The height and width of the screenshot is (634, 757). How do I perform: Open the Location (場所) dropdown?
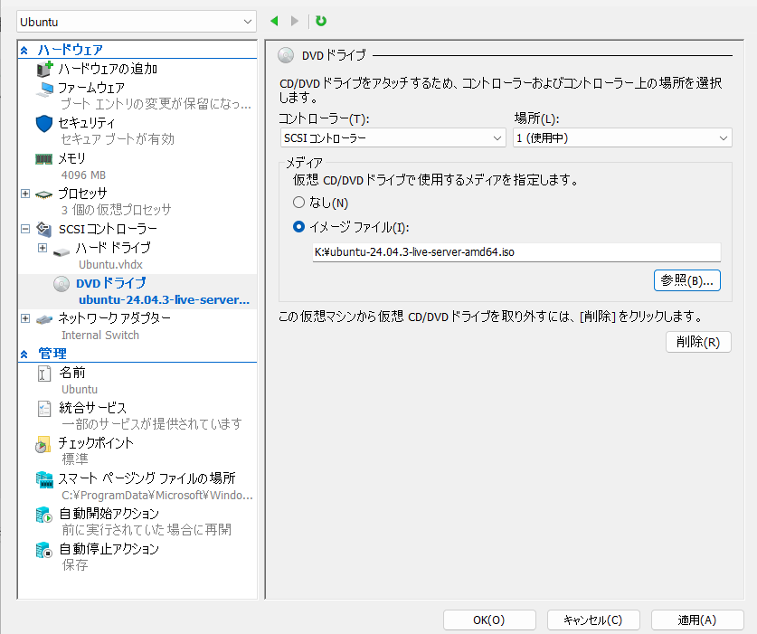pos(621,137)
